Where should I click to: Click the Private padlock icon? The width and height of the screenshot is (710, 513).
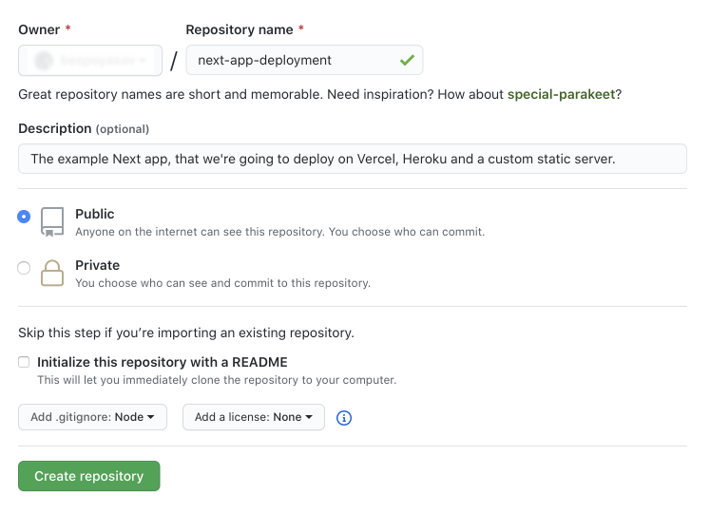(52, 273)
